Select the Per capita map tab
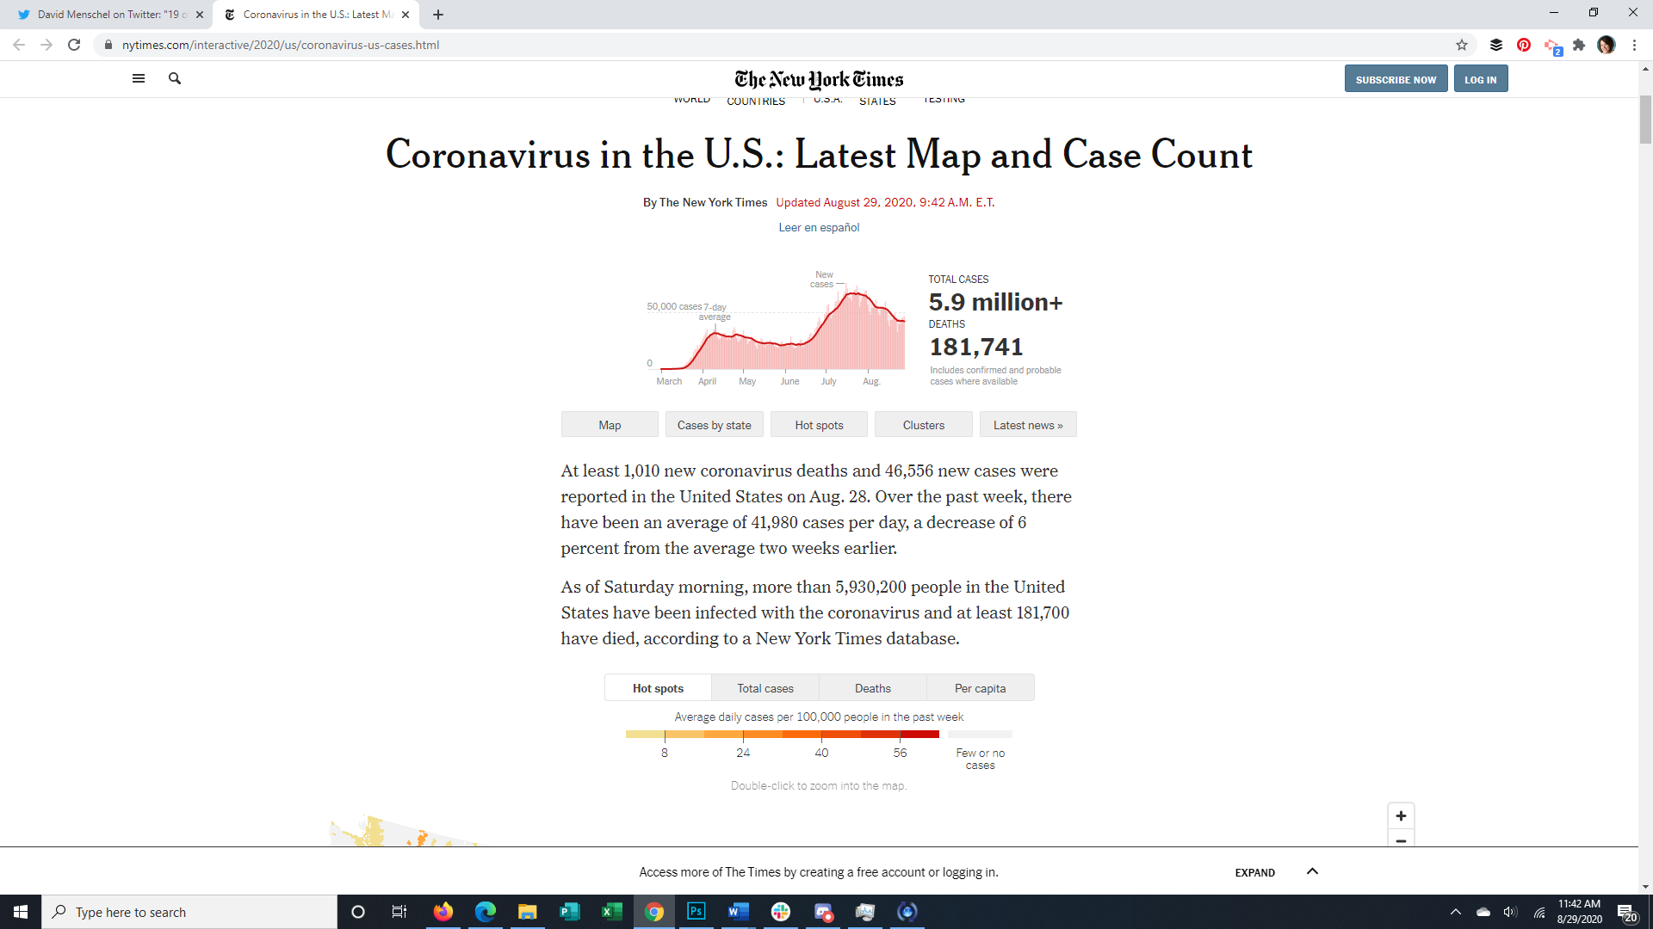This screenshot has height=929, width=1653. tap(980, 688)
